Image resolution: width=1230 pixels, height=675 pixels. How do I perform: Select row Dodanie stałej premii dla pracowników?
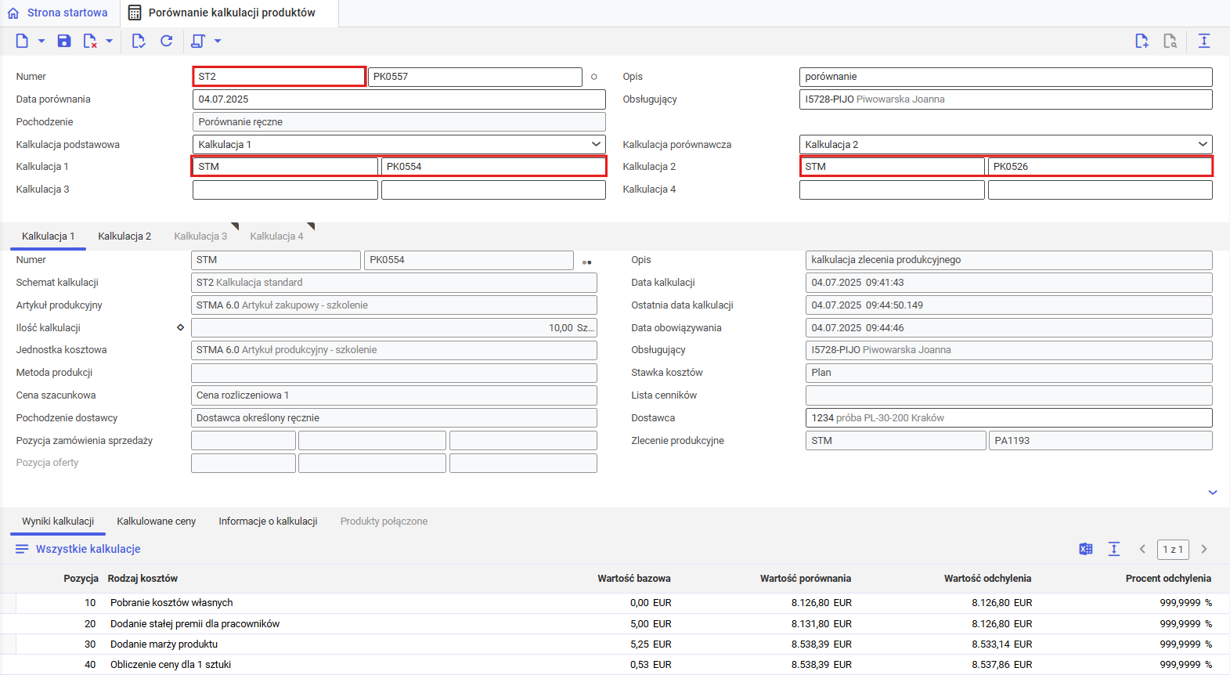tap(615, 624)
